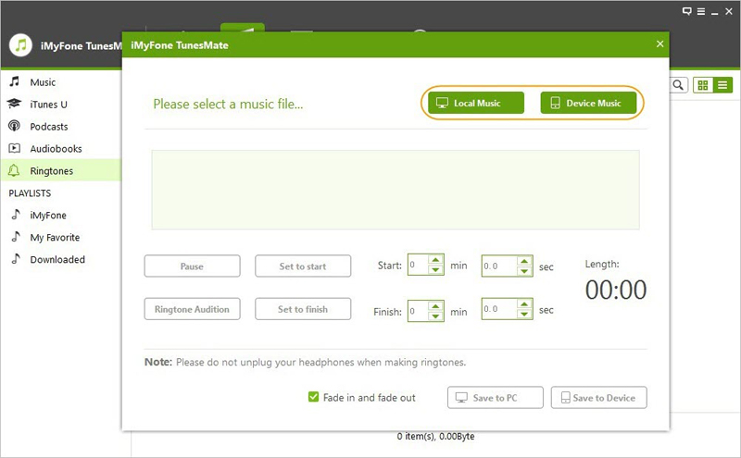Click the Set to start button

[x=303, y=266]
